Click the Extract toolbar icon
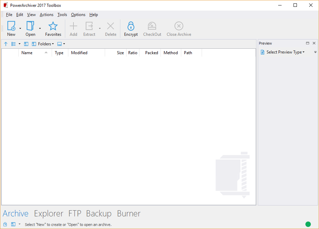This screenshot has width=319, height=229. pyautogui.click(x=89, y=26)
